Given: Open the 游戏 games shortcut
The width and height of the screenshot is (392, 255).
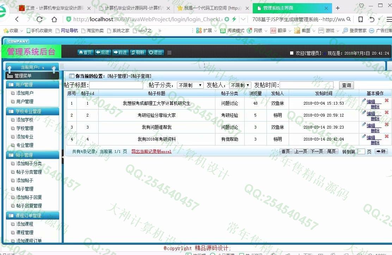Looking at the screenshot, I should pyautogui.click(x=326, y=31).
